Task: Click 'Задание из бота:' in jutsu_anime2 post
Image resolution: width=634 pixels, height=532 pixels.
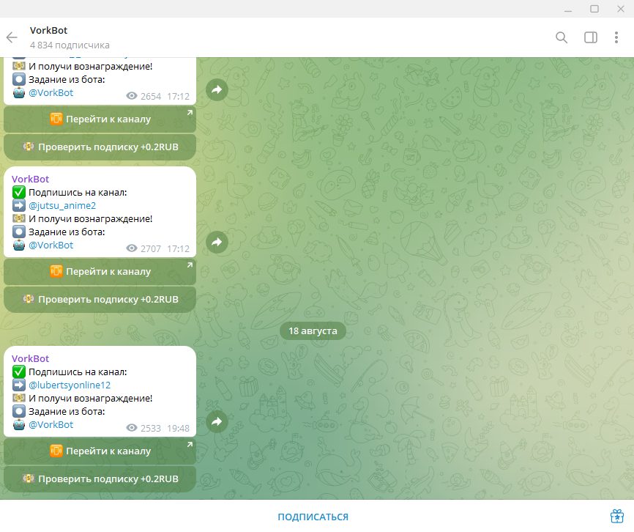Action: pos(67,232)
